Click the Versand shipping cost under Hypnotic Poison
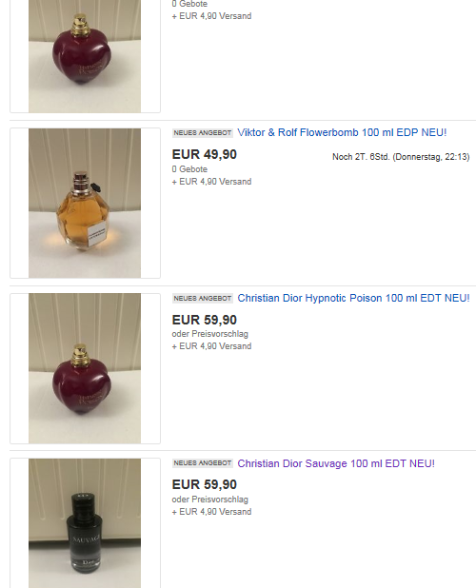 tap(211, 346)
